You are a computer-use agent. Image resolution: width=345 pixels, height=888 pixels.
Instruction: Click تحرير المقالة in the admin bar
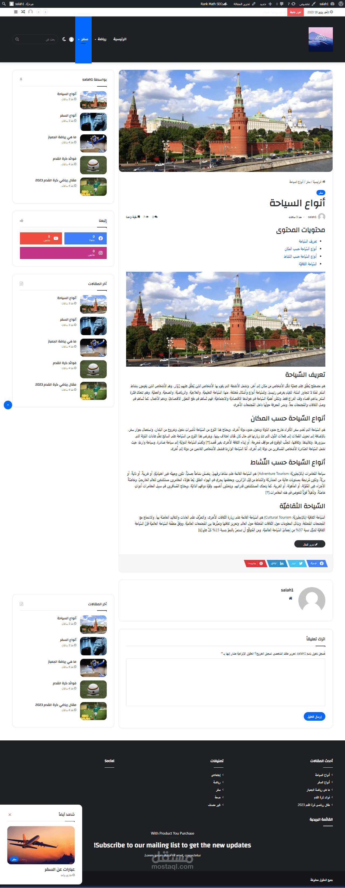point(244,4)
